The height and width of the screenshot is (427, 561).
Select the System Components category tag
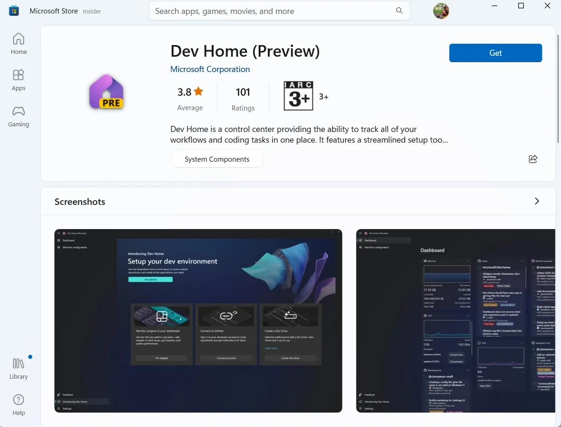coord(217,159)
